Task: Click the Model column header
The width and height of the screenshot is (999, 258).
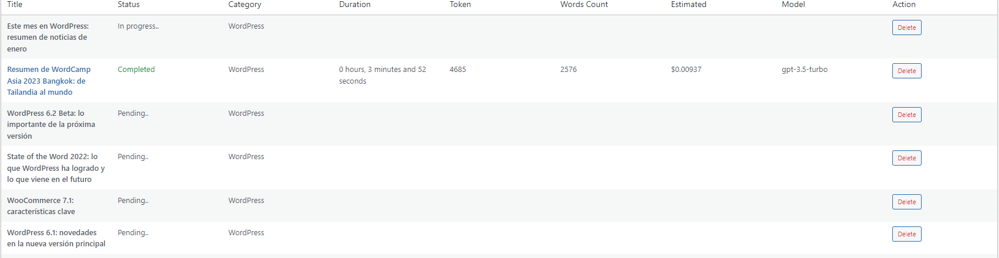Action: click(x=793, y=5)
